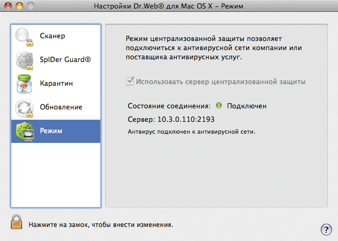
Task: Click Нажмите на замок hint text
Action: [x=101, y=225]
